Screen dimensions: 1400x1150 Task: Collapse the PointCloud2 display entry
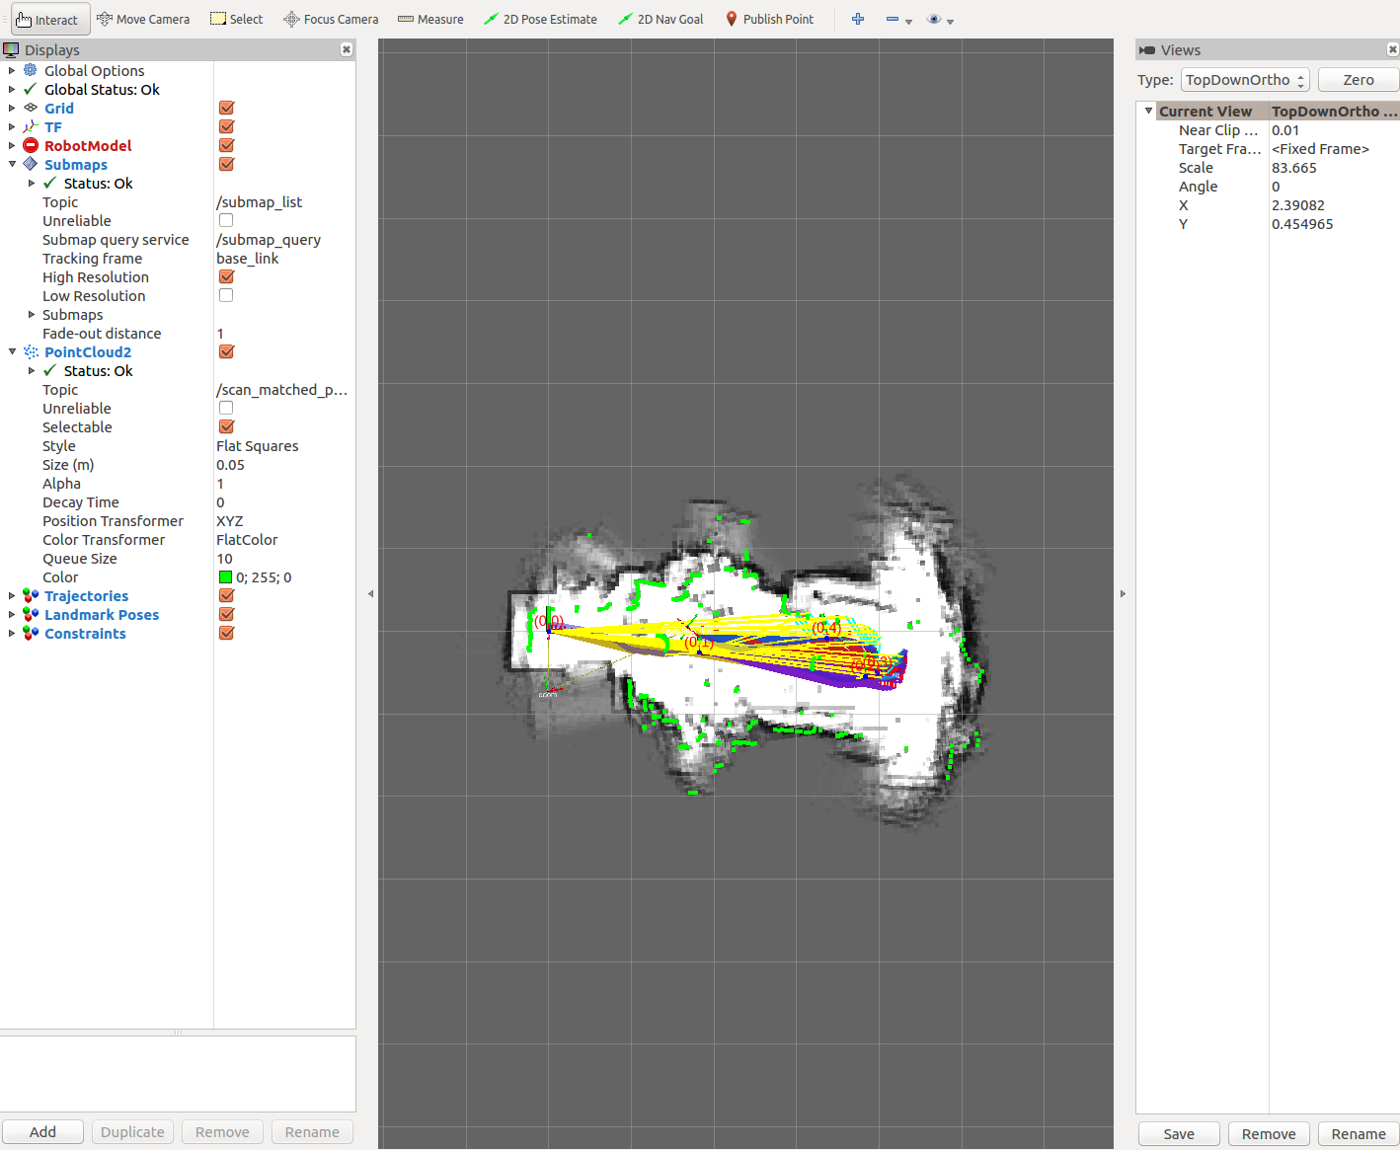tap(12, 351)
